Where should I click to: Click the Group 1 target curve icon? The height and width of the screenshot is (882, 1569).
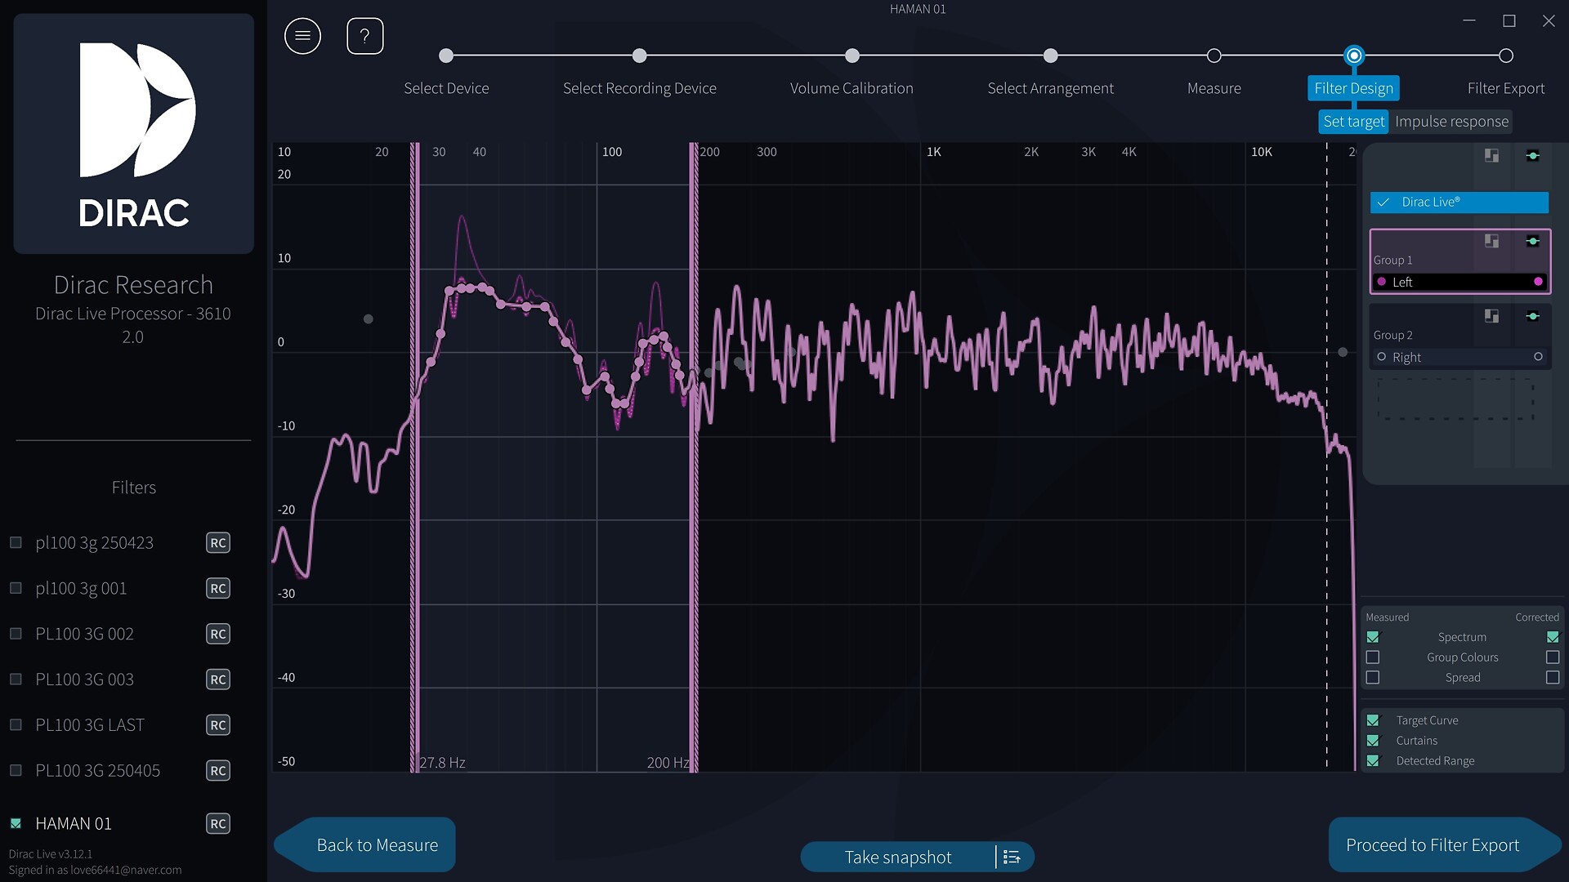tap(1532, 241)
